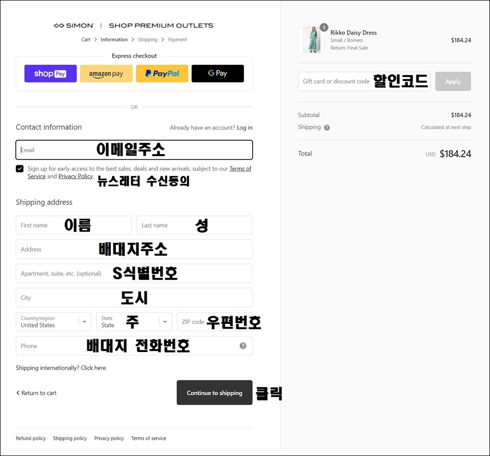This screenshot has height=456, width=490.
Task: Click the Return: Final Sale text
Action: [349, 48]
